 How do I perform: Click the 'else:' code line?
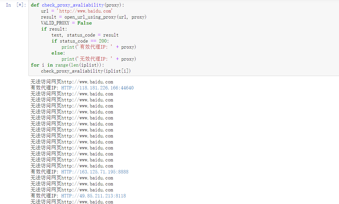tap(58, 53)
